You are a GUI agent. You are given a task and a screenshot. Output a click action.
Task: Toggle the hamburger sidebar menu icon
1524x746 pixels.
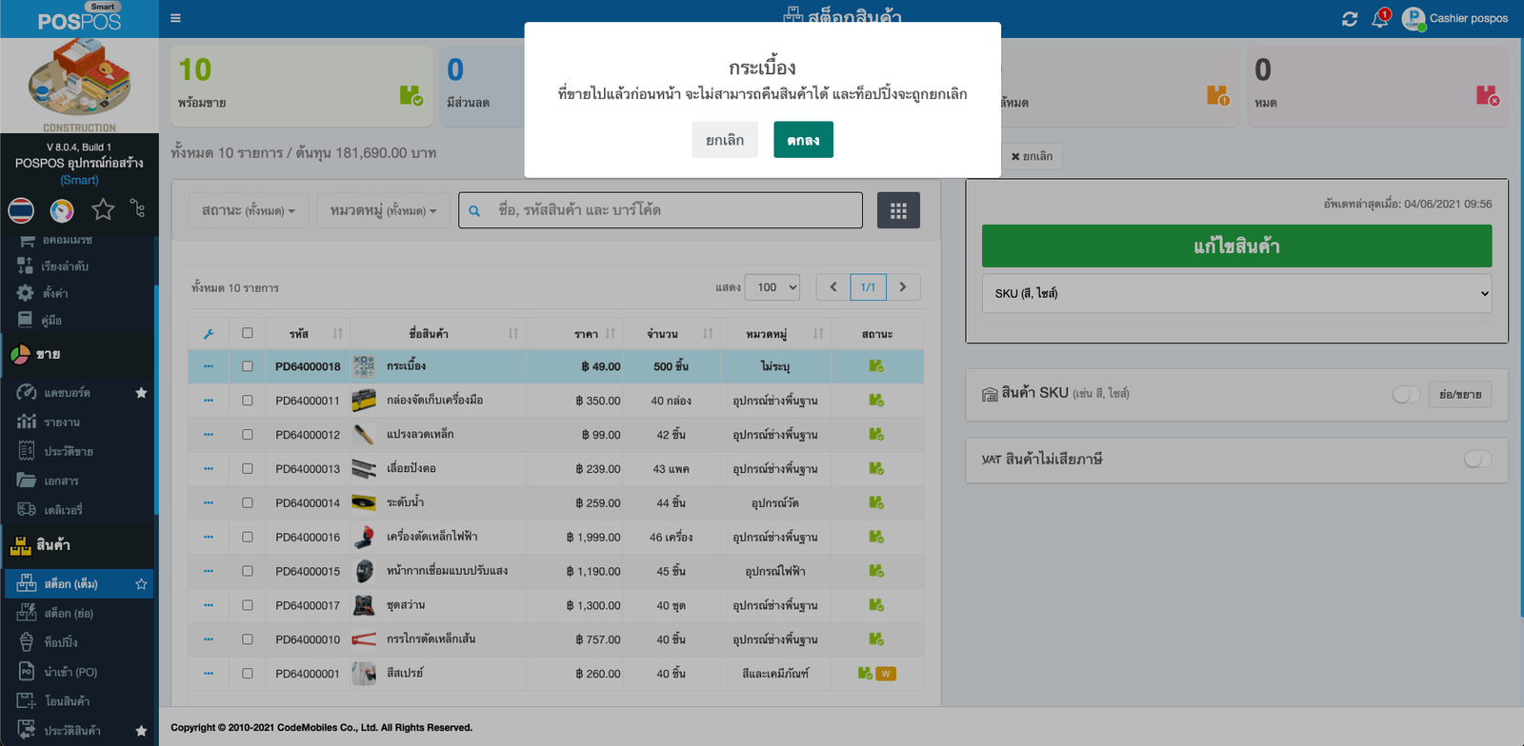coord(175,18)
